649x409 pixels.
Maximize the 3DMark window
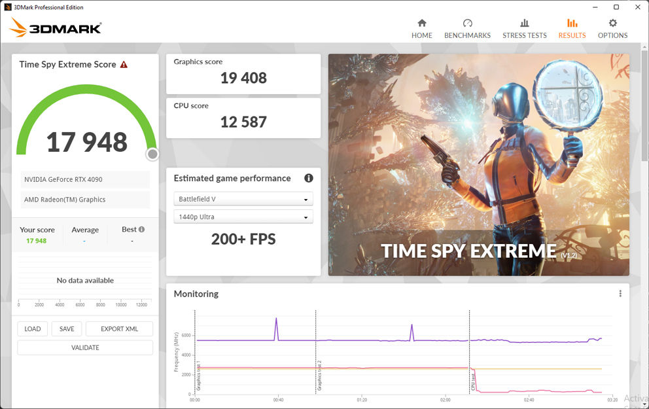coord(616,7)
